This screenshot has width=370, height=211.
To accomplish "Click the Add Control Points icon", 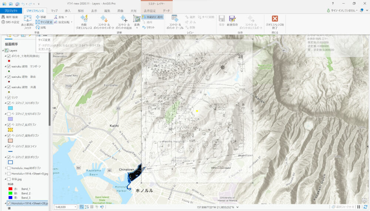I will click(x=124, y=18).
